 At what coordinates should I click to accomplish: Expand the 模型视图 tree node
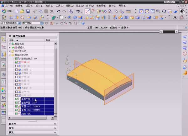pos(10,44)
